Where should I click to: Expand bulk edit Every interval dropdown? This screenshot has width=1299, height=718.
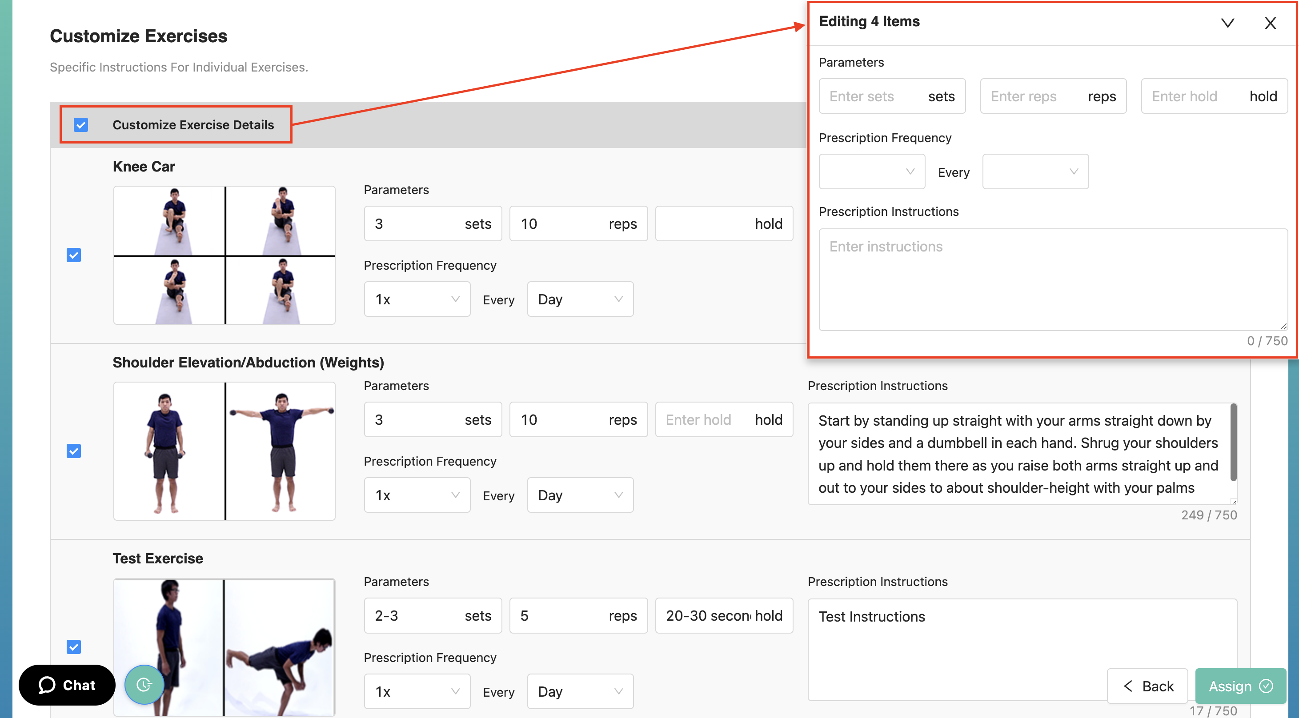[x=1035, y=172]
